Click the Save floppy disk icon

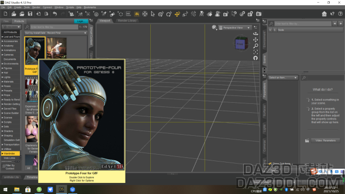click(x=30, y=14)
